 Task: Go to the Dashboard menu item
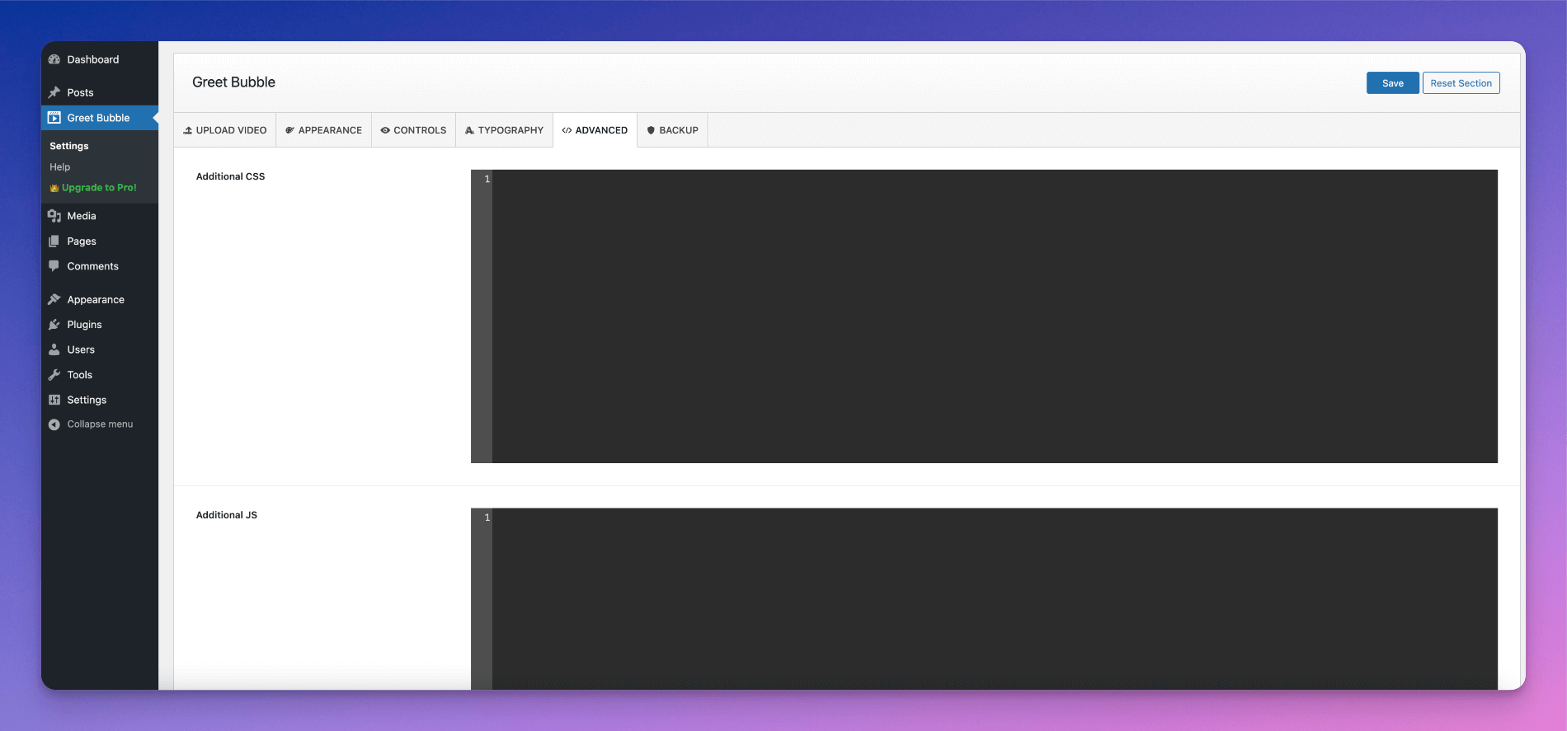coord(100,59)
